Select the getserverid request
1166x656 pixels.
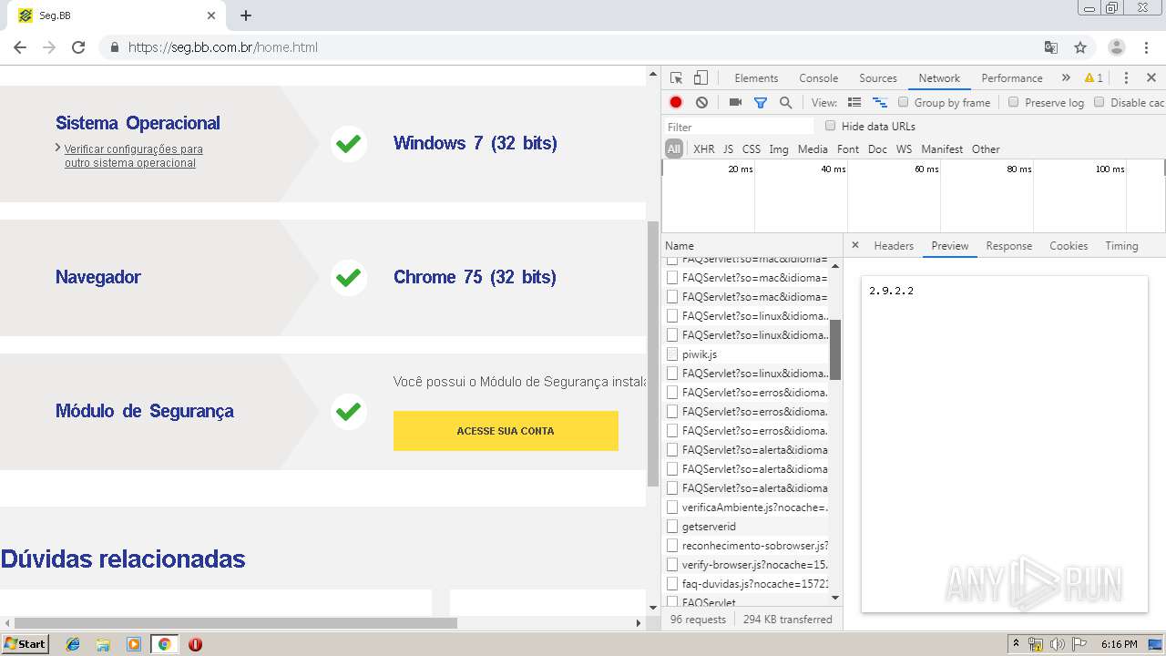(x=746, y=527)
